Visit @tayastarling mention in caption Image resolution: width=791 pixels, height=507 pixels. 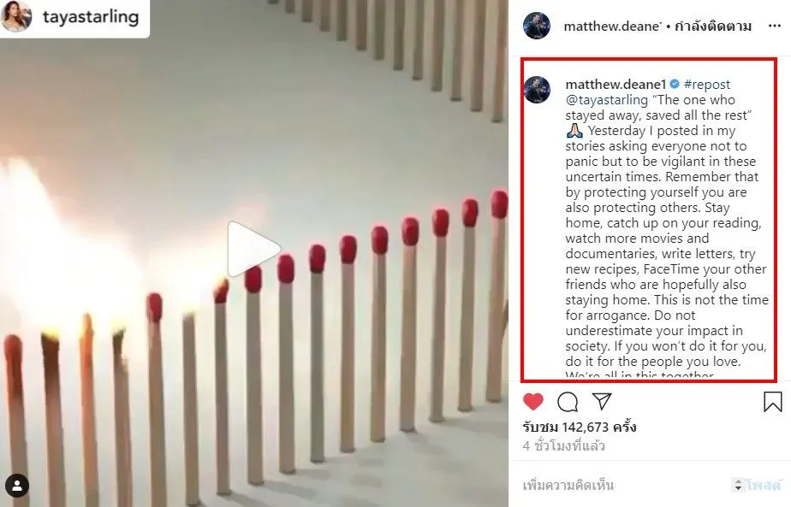pyautogui.click(x=606, y=100)
